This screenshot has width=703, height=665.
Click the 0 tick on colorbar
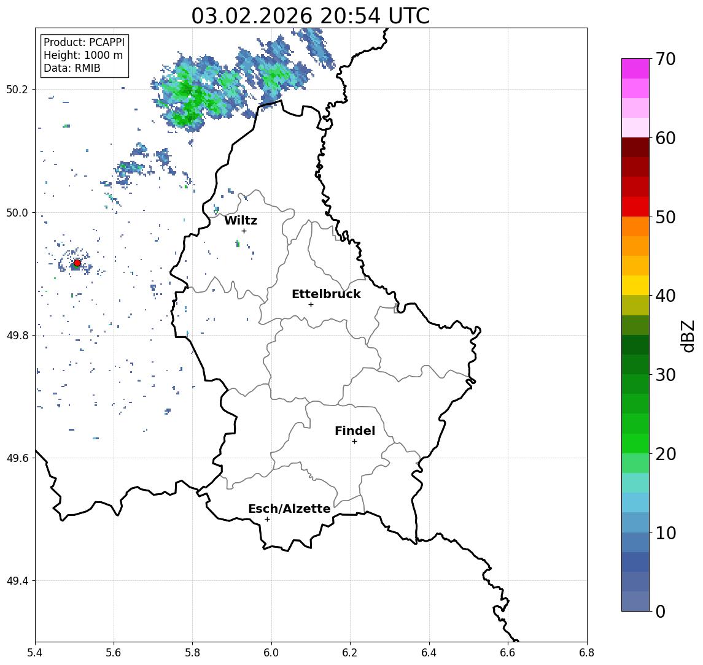[x=661, y=611]
